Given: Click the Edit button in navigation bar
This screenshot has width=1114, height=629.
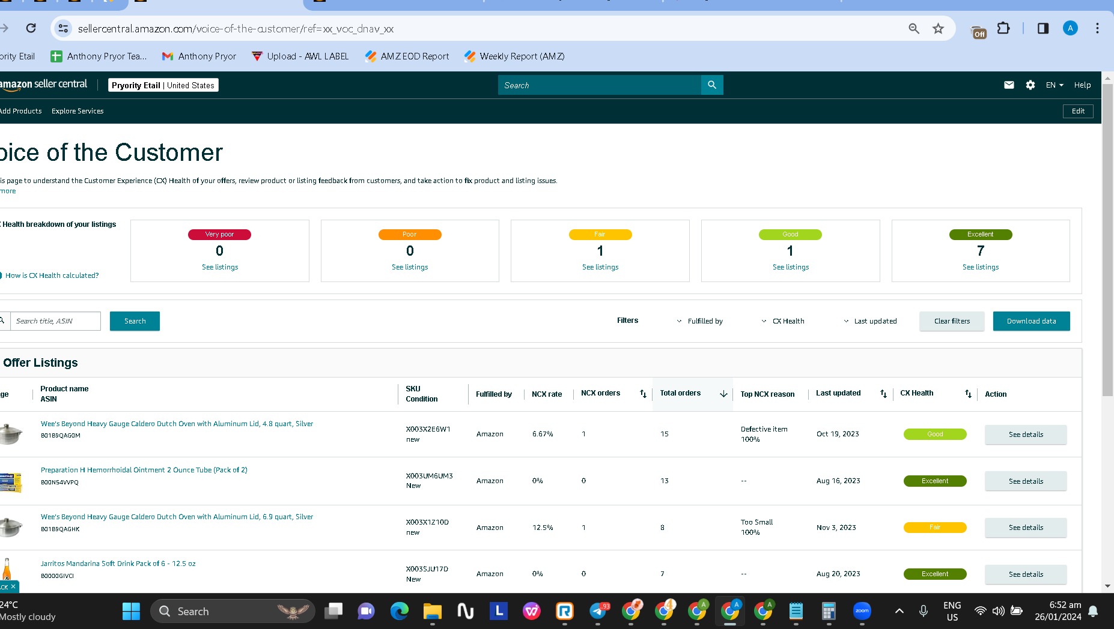Looking at the screenshot, I should pos(1078,111).
